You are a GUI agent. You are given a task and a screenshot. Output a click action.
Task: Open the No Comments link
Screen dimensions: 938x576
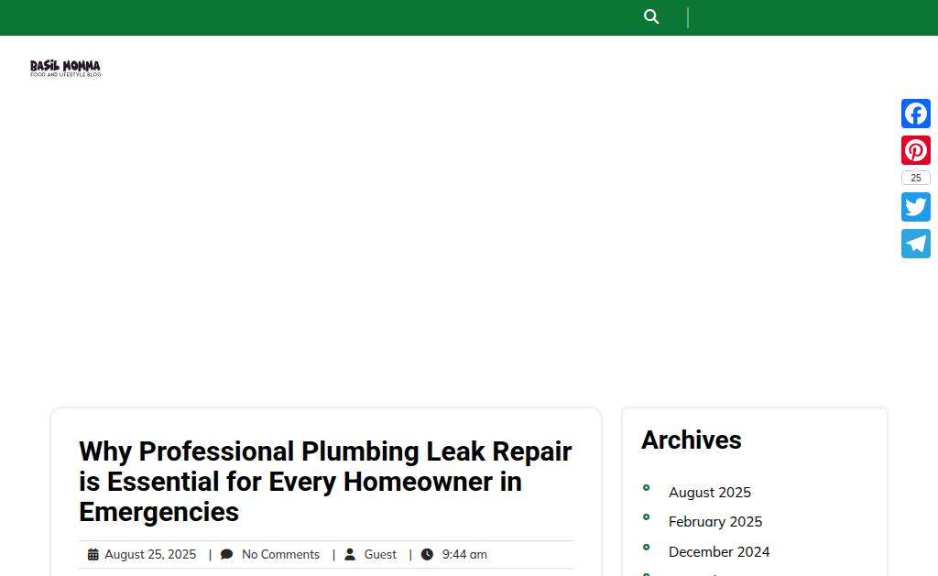[280, 554]
